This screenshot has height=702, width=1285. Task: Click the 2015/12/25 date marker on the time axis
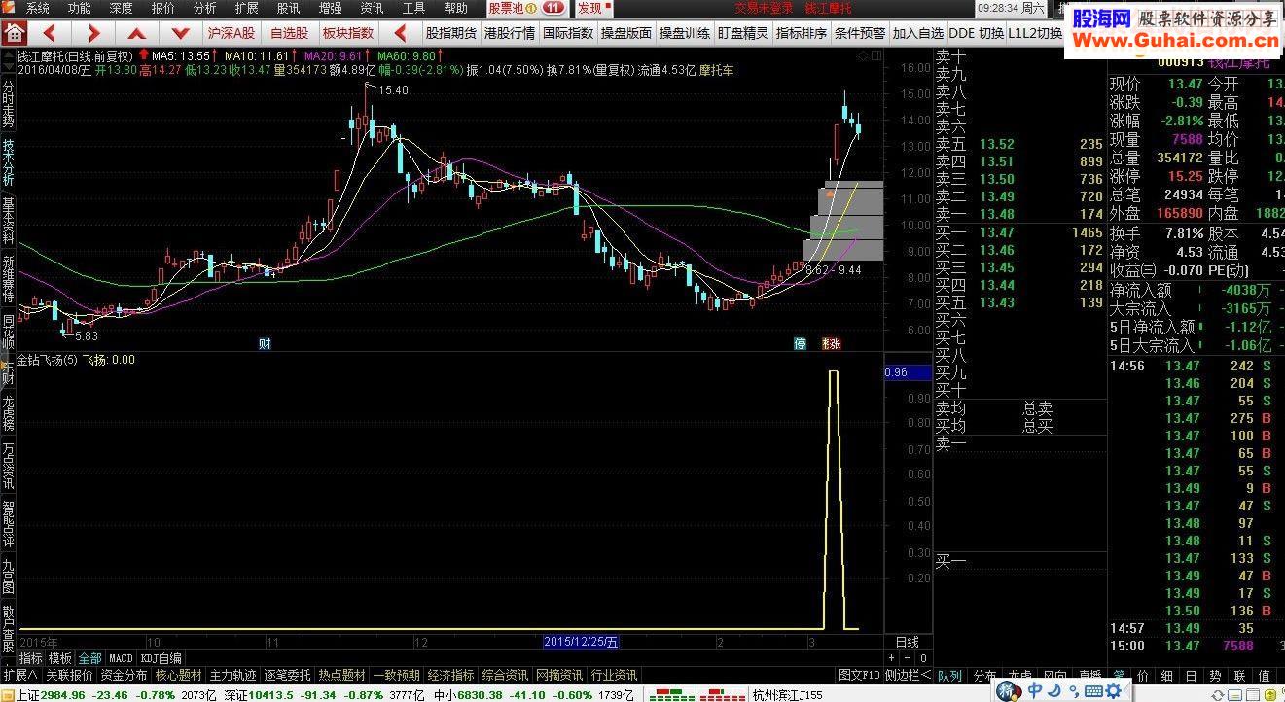tap(581, 642)
